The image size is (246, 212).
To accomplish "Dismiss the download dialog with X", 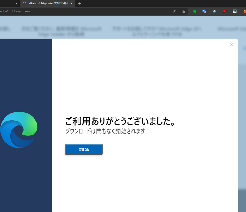I will click(x=231, y=45).
